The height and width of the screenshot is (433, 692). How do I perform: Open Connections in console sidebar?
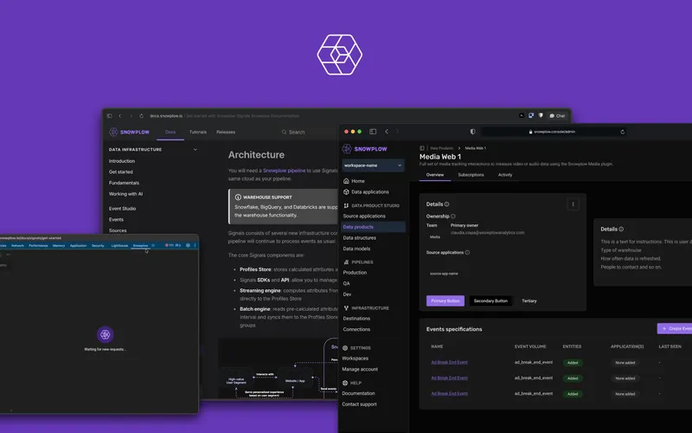[356, 330]
